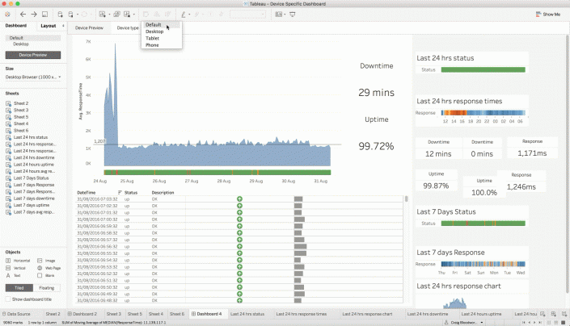570x326 pixels.
Task: Click the New Data Source icon
Action: click(x=61, y=15)
